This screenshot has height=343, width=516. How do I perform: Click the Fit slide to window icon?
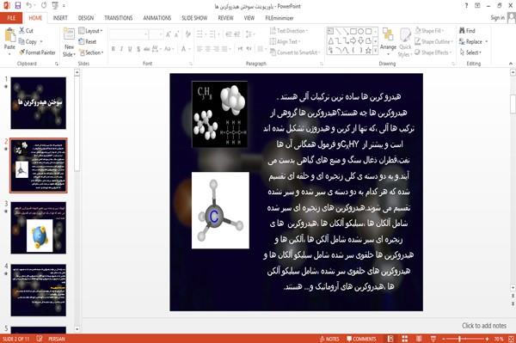tap(511, 339)
